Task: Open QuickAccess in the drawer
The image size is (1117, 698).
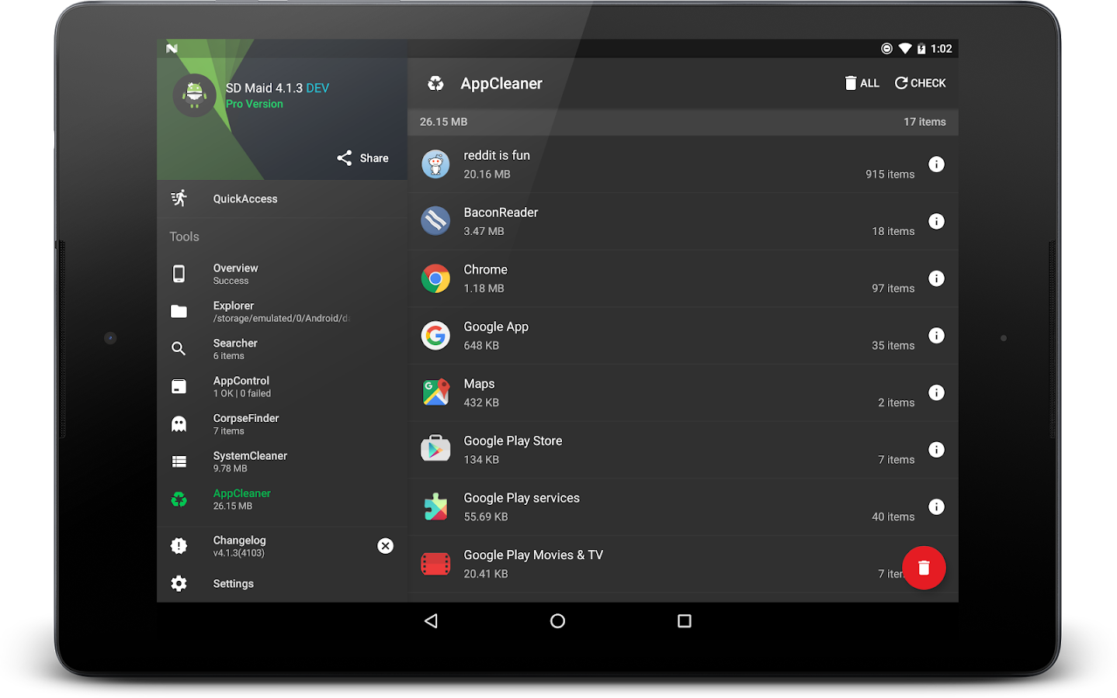Action: pyautogui.click(x=282, y=199)
